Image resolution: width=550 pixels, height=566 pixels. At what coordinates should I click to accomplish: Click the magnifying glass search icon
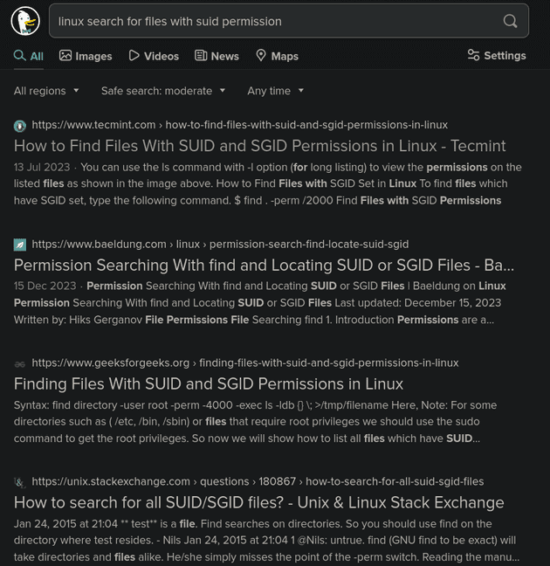click(x=510, y=21)
